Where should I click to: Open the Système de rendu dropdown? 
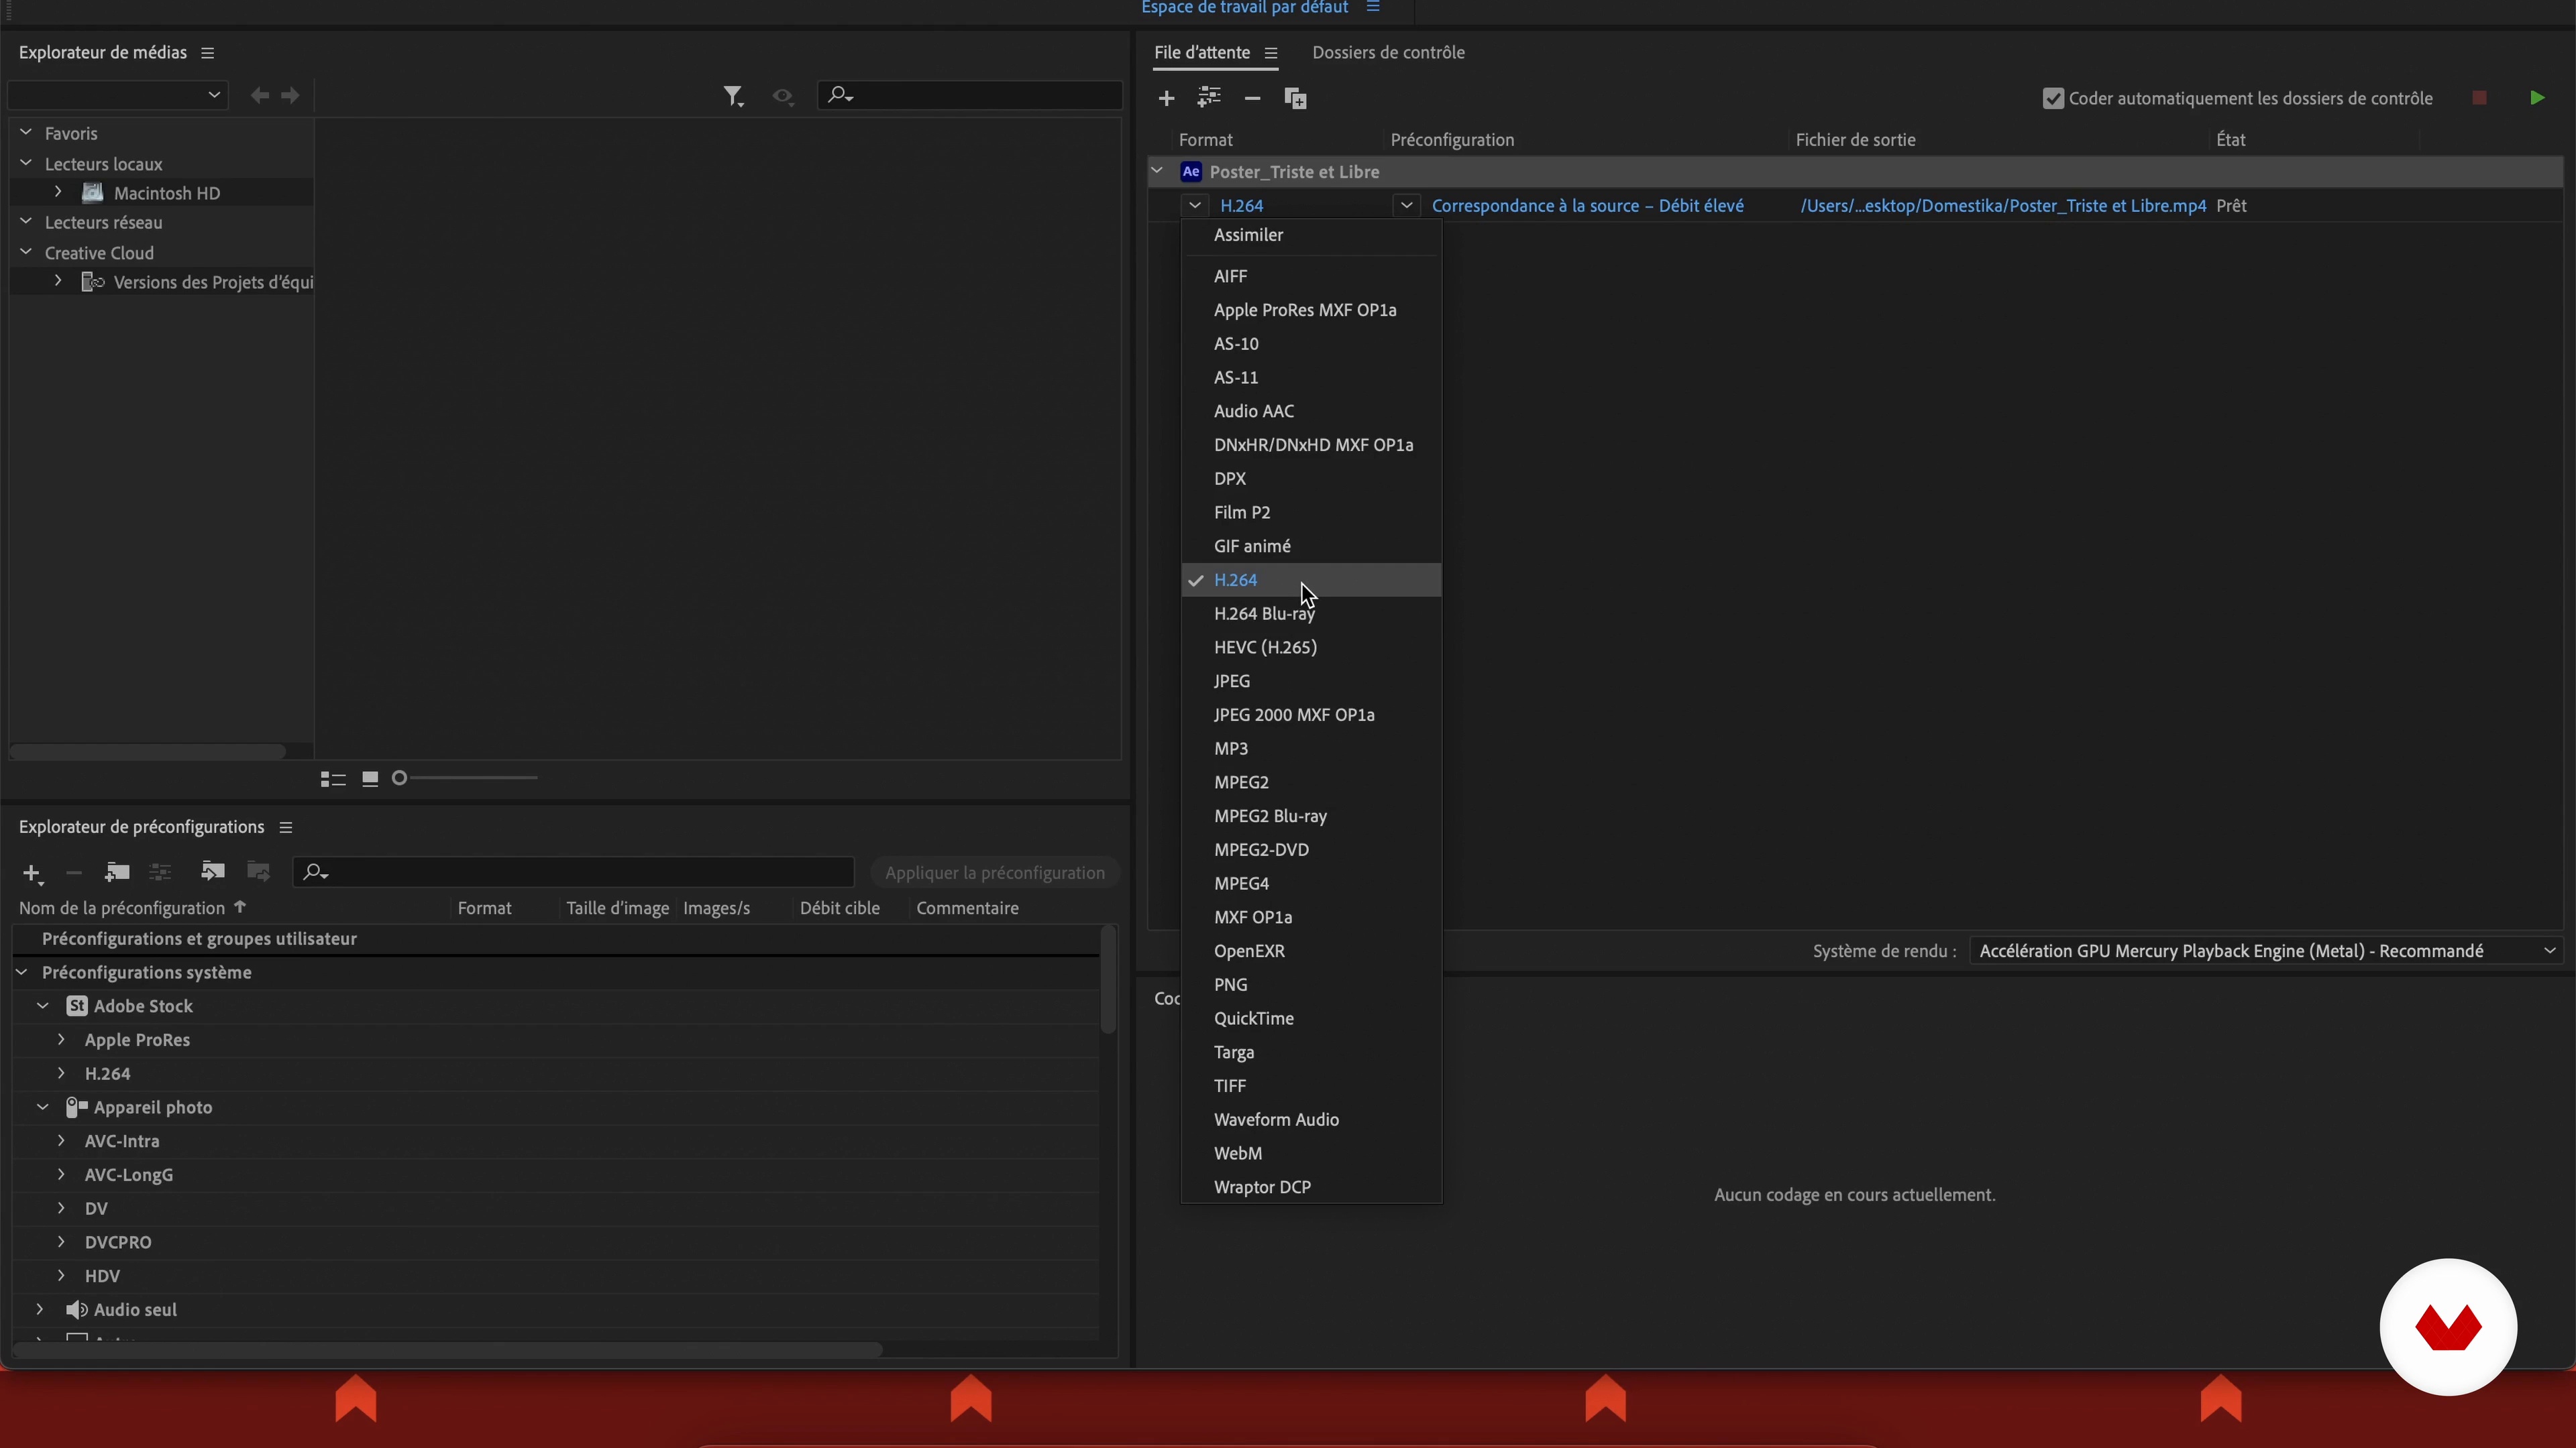coord(2266,951)
